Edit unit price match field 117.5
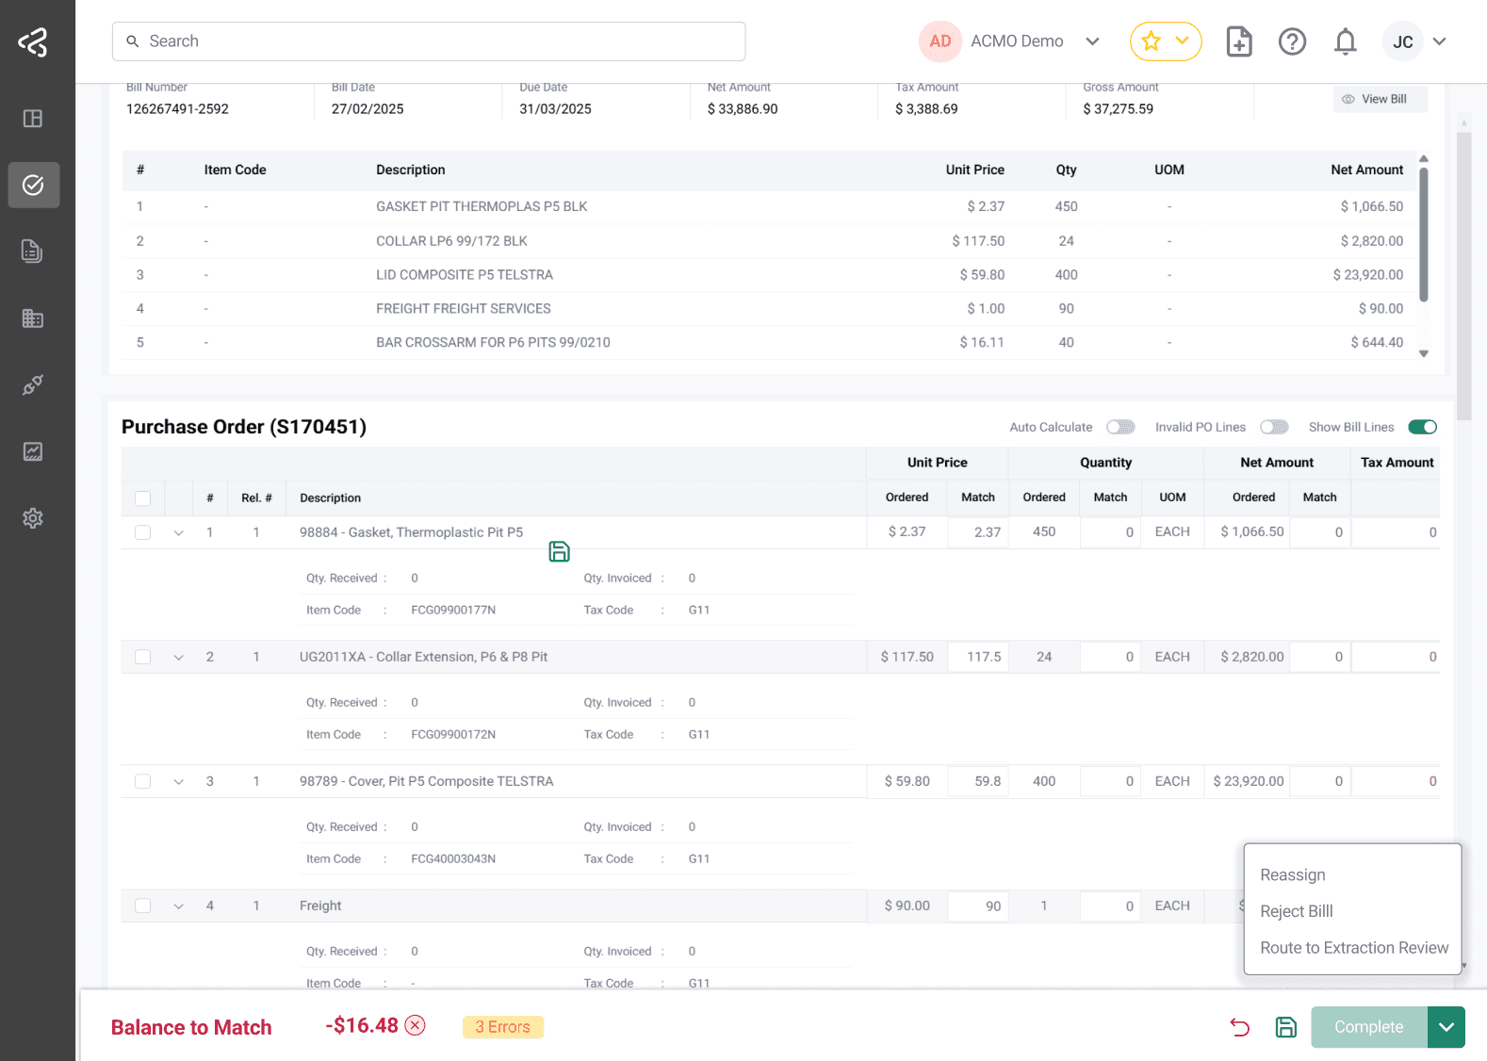The height and width of the screenshot is (1061, 1487). (977, 657)
